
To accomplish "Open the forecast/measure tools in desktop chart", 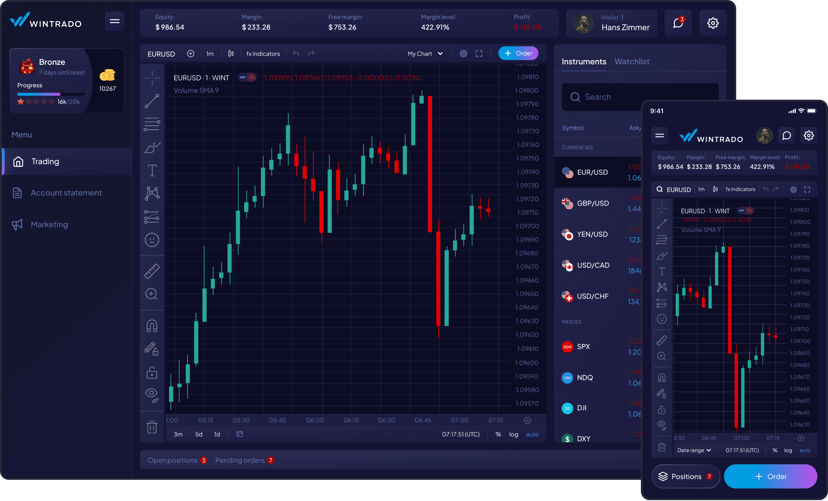I will [x=152, y=217].
